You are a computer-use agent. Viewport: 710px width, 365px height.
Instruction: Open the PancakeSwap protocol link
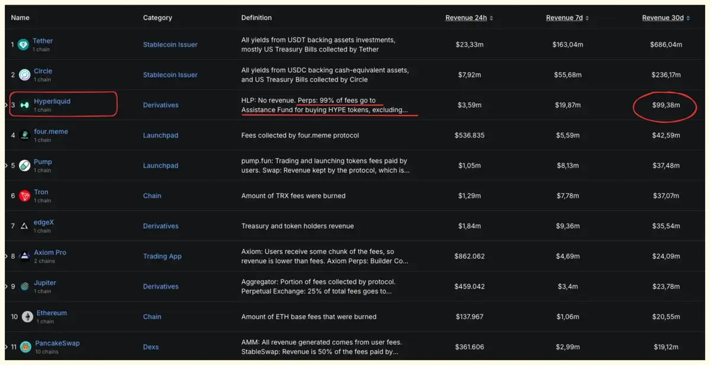tap(57, 343)
